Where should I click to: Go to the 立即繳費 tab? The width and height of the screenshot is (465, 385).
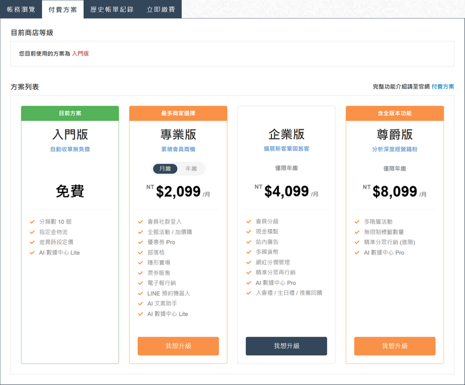(x=160, y=9)
